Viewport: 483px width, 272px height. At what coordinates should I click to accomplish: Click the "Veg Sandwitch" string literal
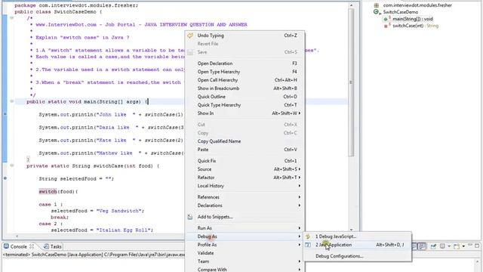click(119, 211)
